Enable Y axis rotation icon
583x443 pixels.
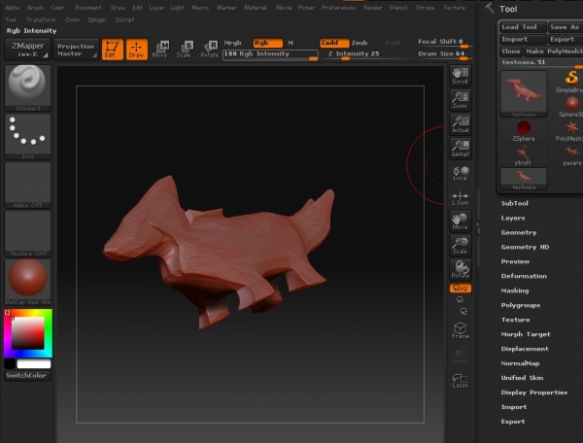pyautogui.click(x=461, y=300)
